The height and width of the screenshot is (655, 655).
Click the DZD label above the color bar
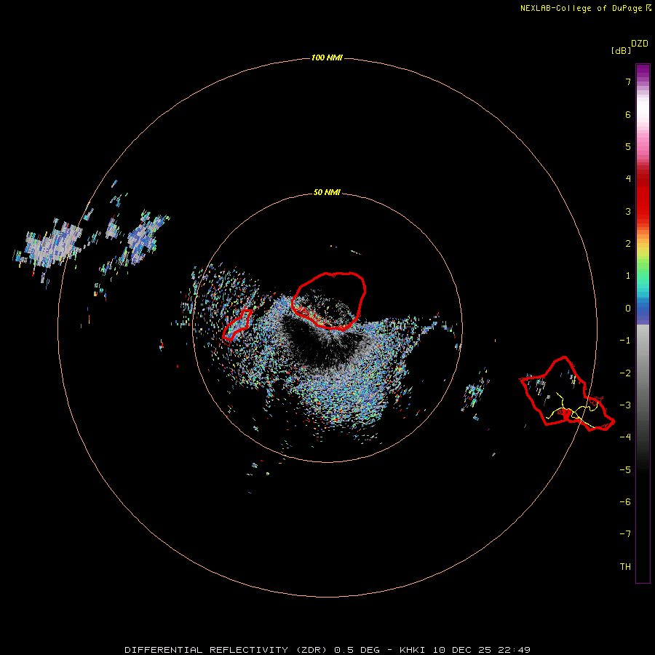point(640,44)
